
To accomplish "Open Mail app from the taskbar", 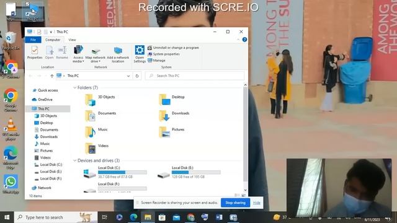I will coord(176,217).
